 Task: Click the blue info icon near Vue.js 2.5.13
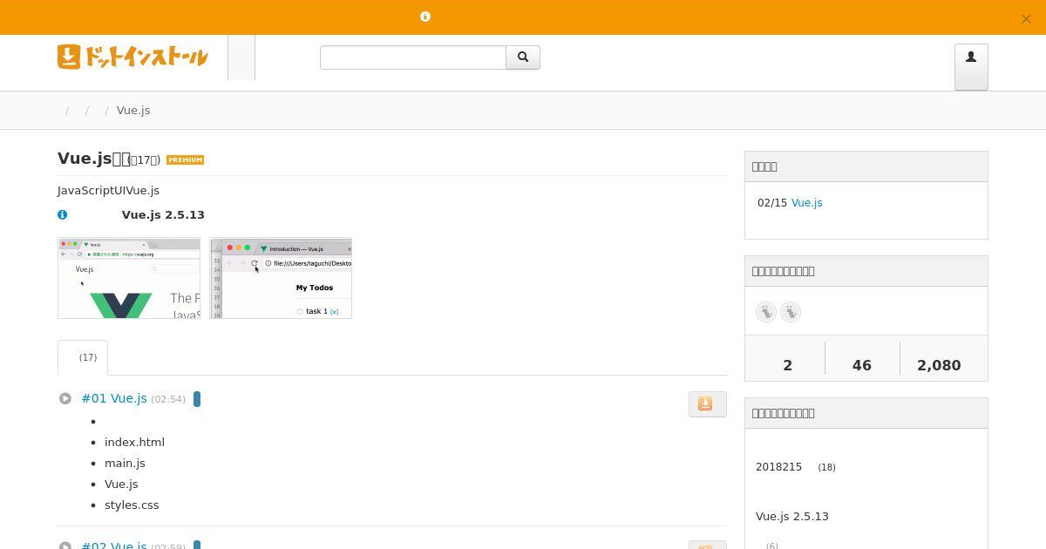(x=63, y=214)
